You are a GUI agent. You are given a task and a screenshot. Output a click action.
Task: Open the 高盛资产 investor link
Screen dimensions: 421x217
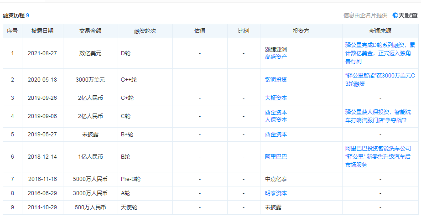[x=276, y=57]
